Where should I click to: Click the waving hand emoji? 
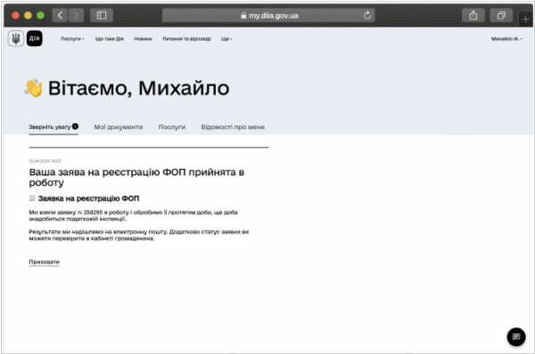[x=34, y=88]
